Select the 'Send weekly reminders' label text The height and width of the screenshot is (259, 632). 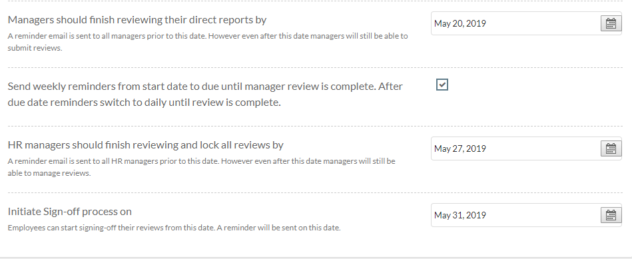pyautogui.click(x=205, y=95)
